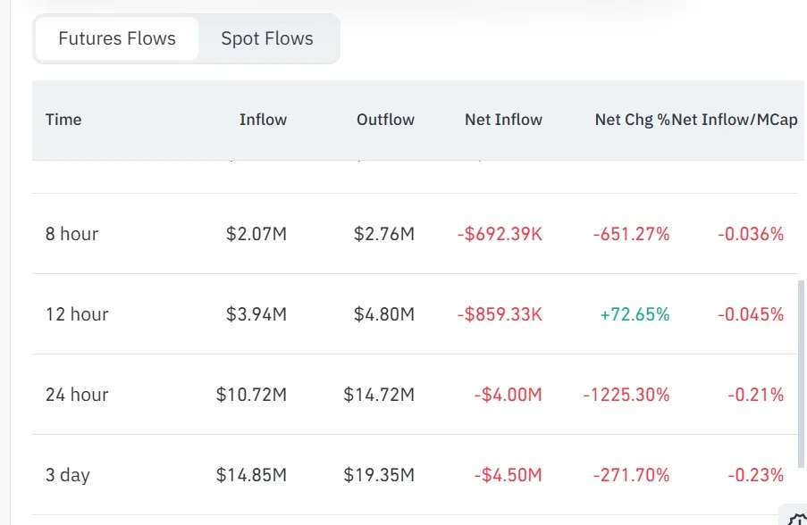807x525 pixels.
Task: Select the 12 hour row label
Action: coord(77,314)
